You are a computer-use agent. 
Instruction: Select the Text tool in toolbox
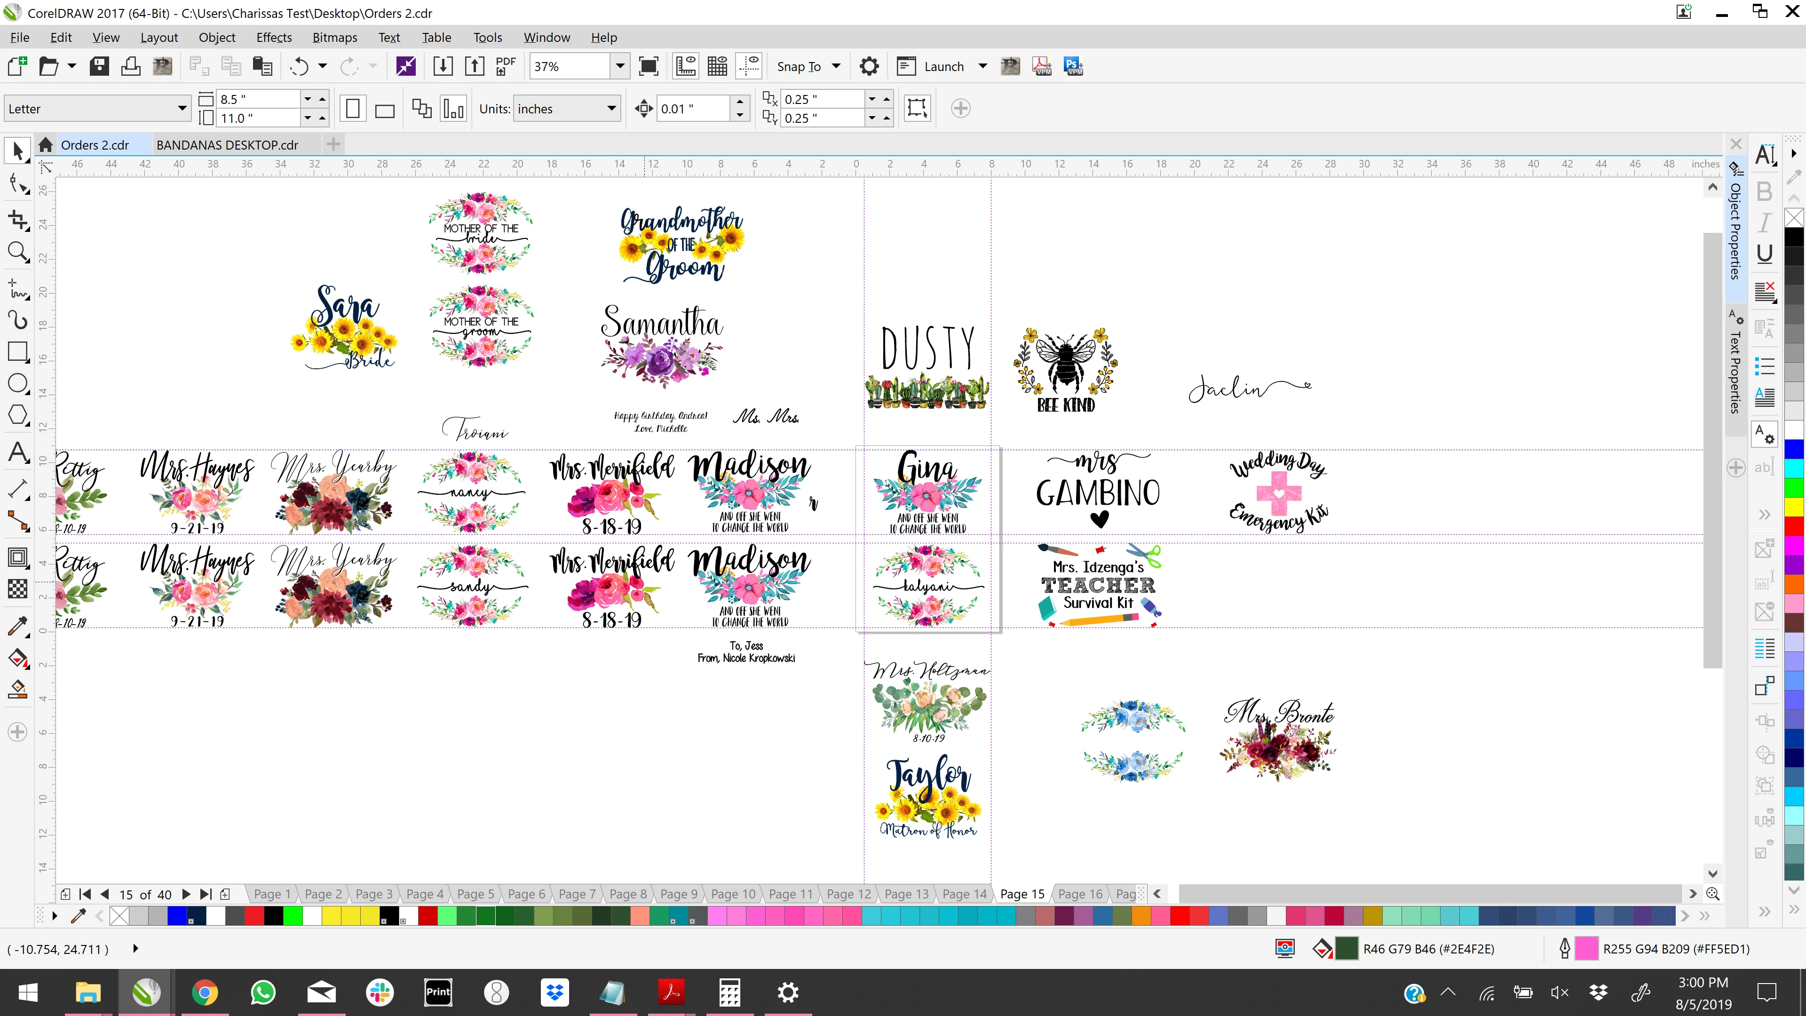click(x=17, y=452)
